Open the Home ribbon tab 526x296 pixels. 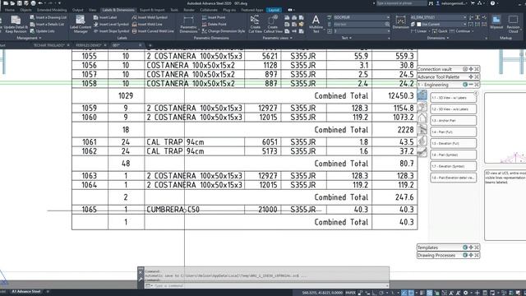pos(9,10)
